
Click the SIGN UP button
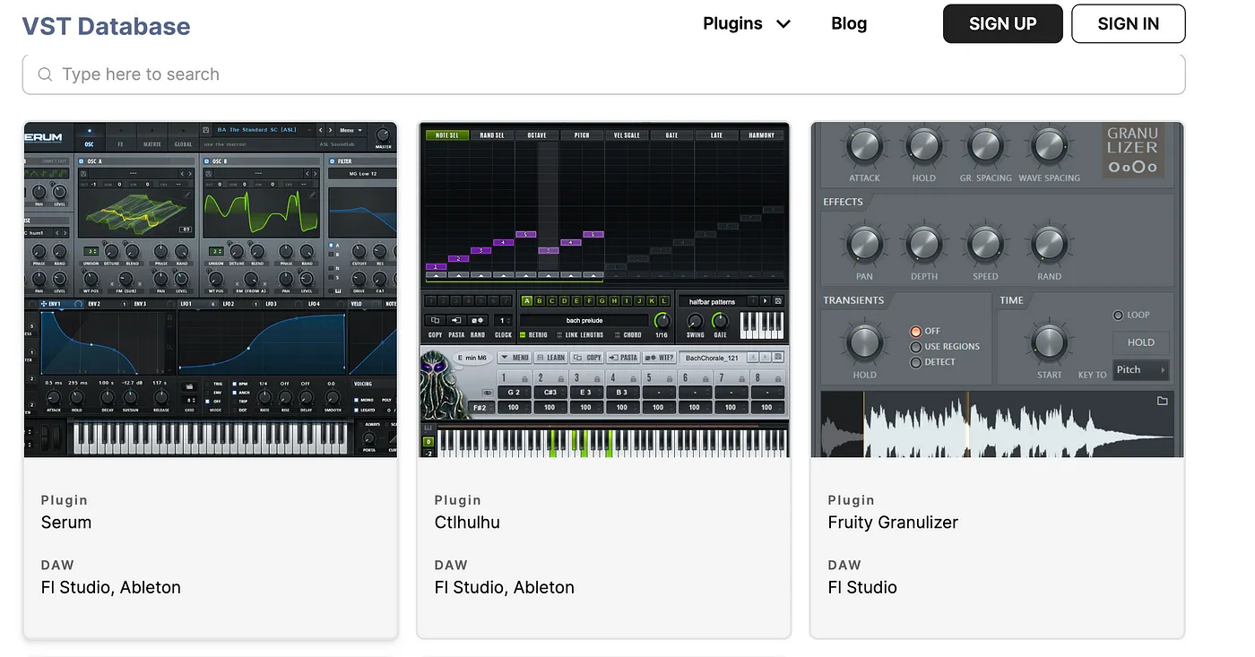tap(1003, 24)
